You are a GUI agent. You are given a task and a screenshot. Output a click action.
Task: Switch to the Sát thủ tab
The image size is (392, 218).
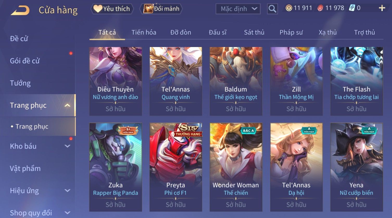(x=254, y=32)
